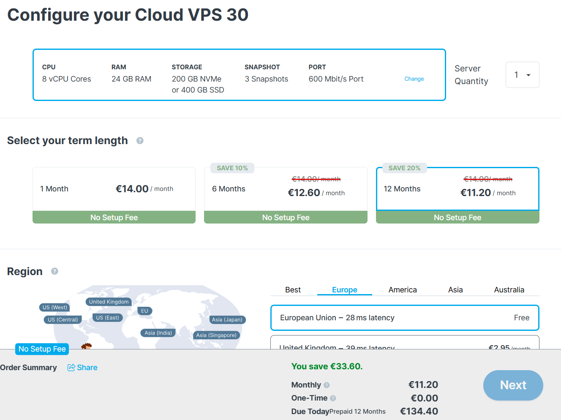
Task: Click the Next button
Action: click(x=513, y=385)
